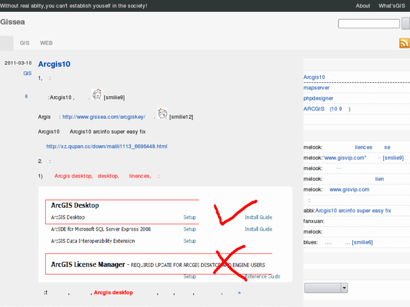Click the smilie9 emoticon image in post
Viewport: 410px width, 307px height.
coord(97,94)
